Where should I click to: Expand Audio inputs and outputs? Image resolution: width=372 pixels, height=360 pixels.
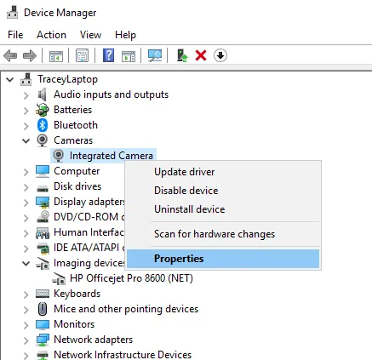tap(26, 95)
